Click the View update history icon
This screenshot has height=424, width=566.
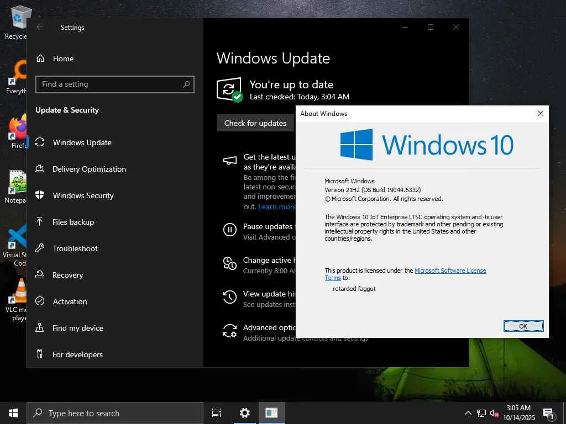(230, 297)
